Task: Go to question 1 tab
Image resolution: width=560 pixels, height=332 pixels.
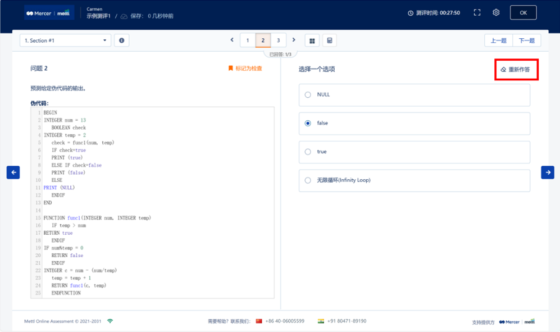Action: point(248,40)
